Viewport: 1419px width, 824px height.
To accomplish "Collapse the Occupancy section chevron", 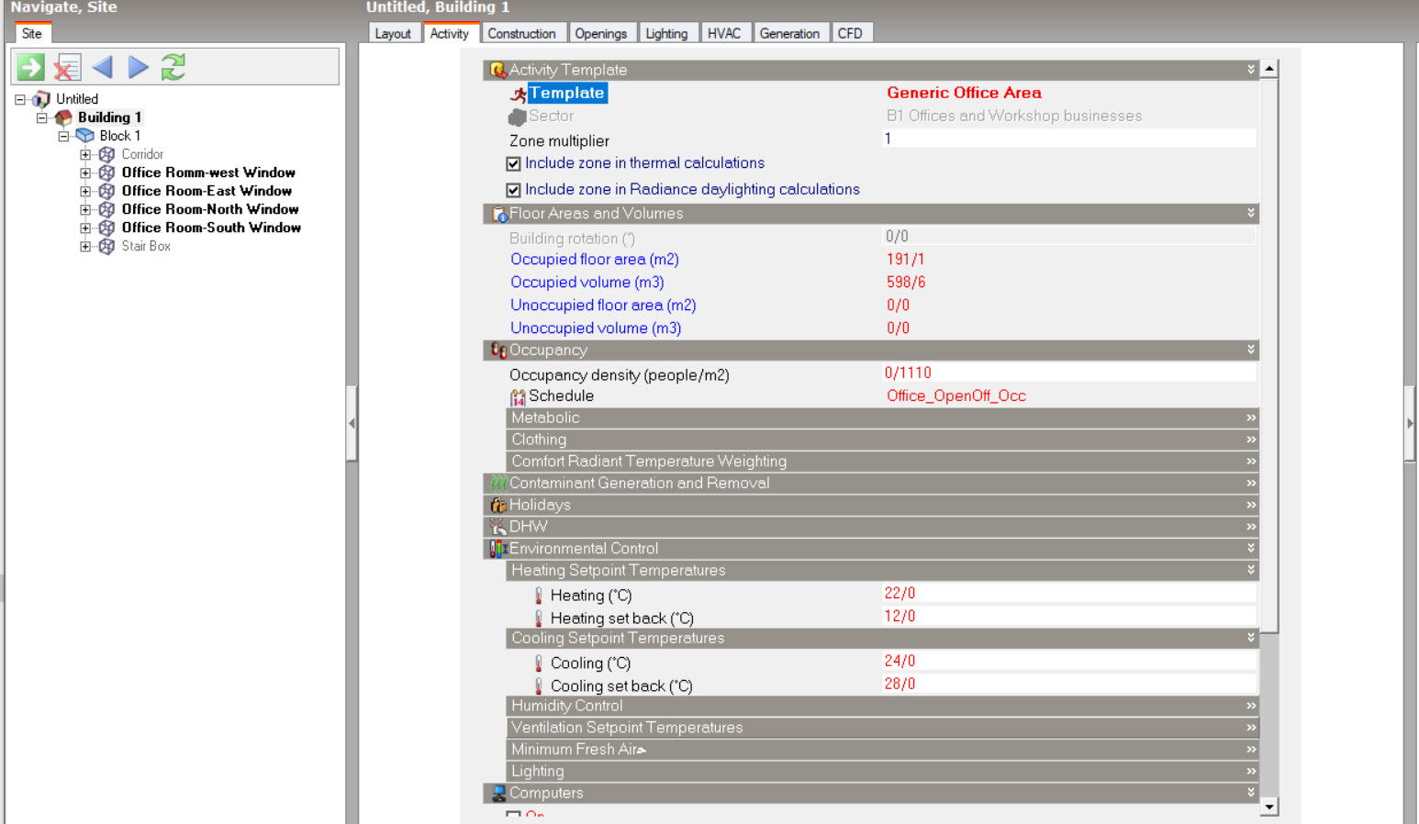I will [x=1250, y=350].
